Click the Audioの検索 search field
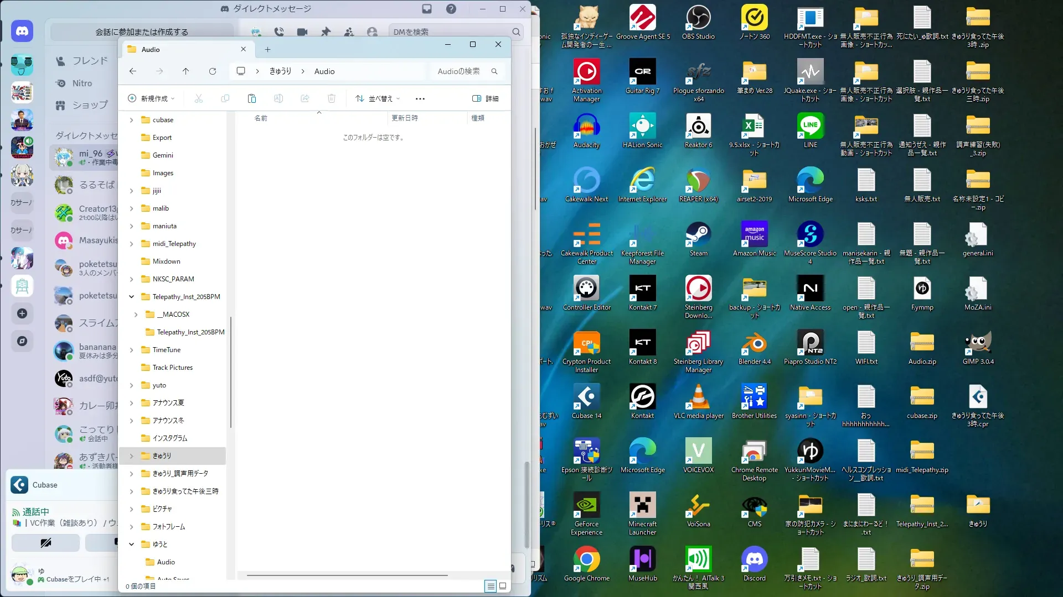 [460, 71]
